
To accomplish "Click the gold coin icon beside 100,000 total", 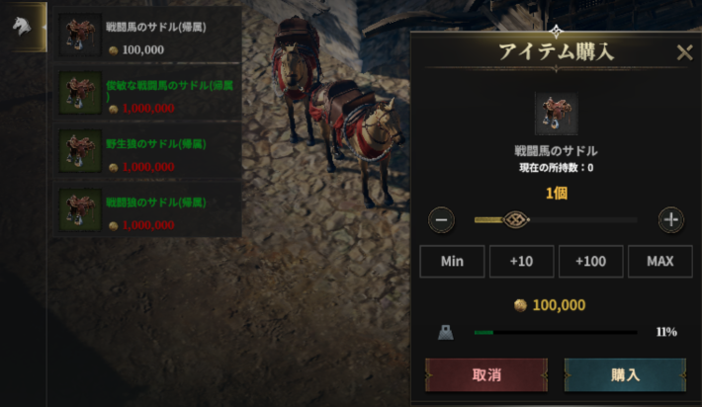I will point(520,305).
